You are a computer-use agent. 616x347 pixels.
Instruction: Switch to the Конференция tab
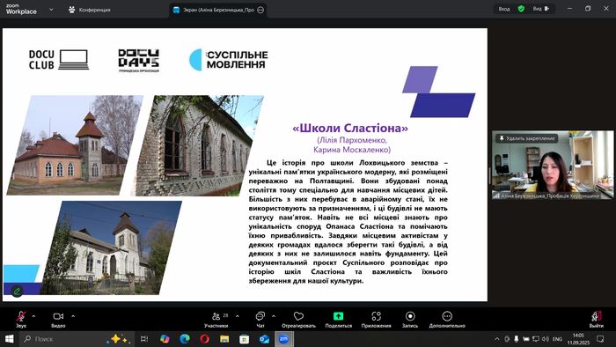tap(89, 10)
